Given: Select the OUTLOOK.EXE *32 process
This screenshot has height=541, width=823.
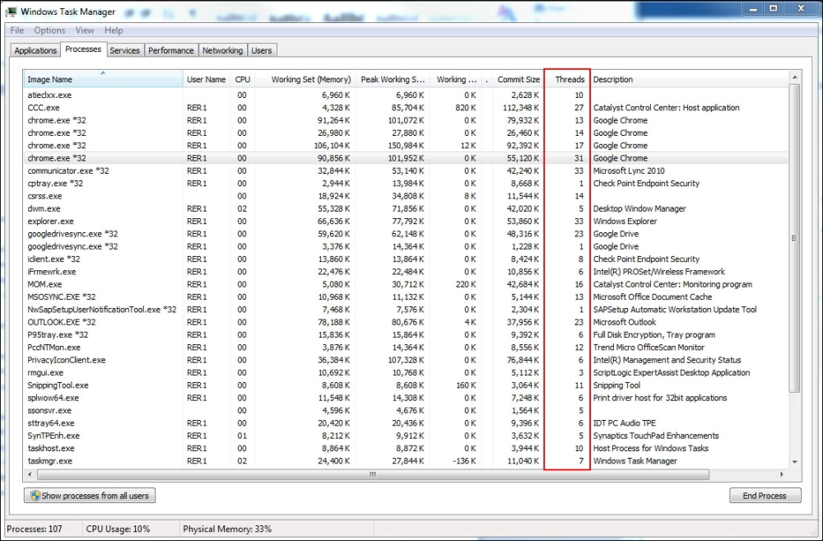Looking at the screenshot, I should 407,322.
